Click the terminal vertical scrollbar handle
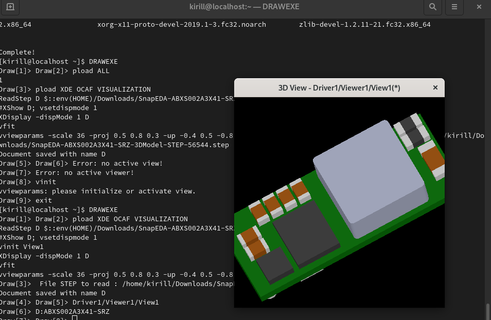 [x=487, y=311]
